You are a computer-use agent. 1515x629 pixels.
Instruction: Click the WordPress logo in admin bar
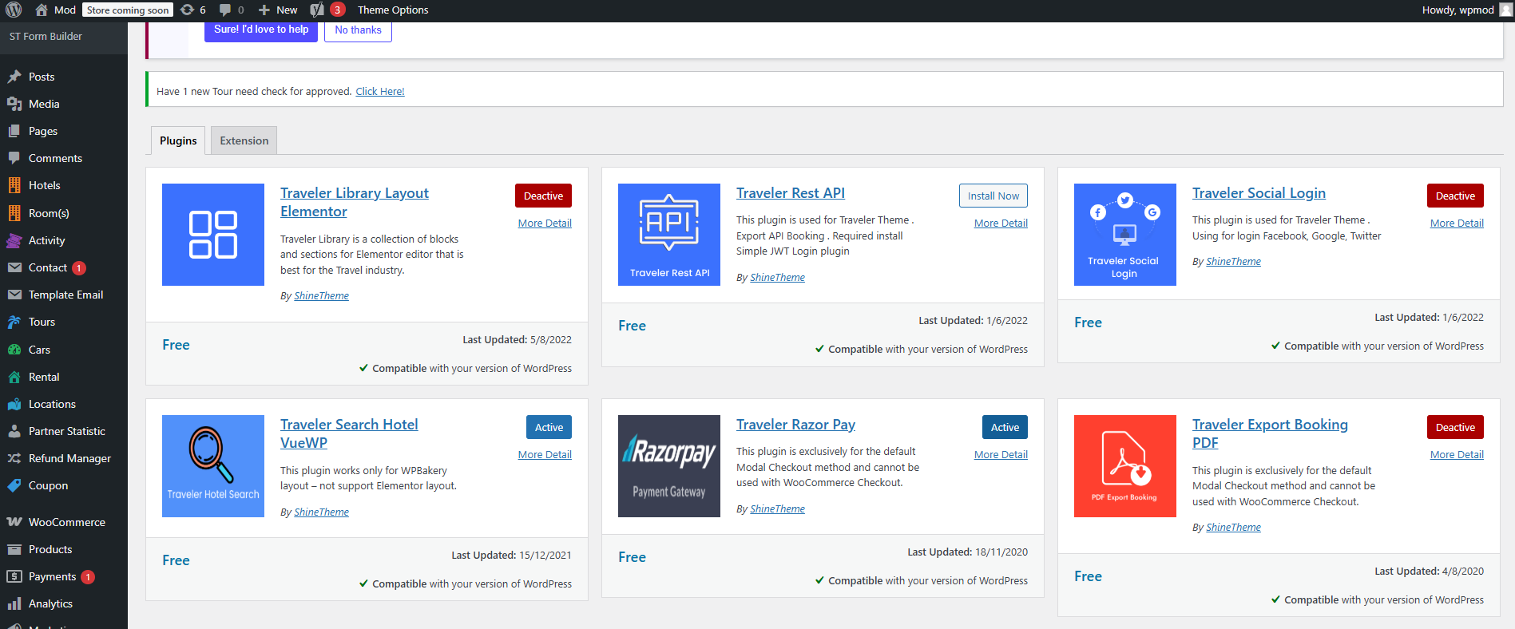(x=14, y=10)
